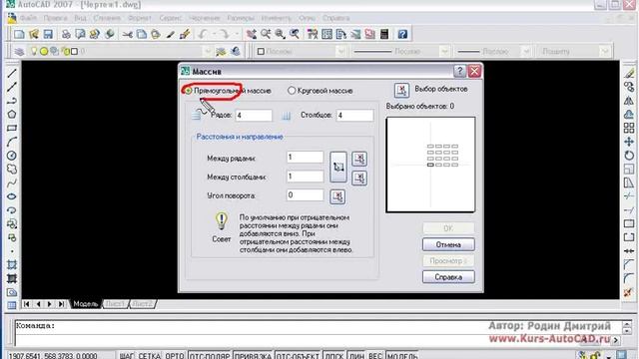Toggle SNAP (ШАГ) mode in status bar
The height and width of the screenshot is (359, 639).
coord(126,356)
